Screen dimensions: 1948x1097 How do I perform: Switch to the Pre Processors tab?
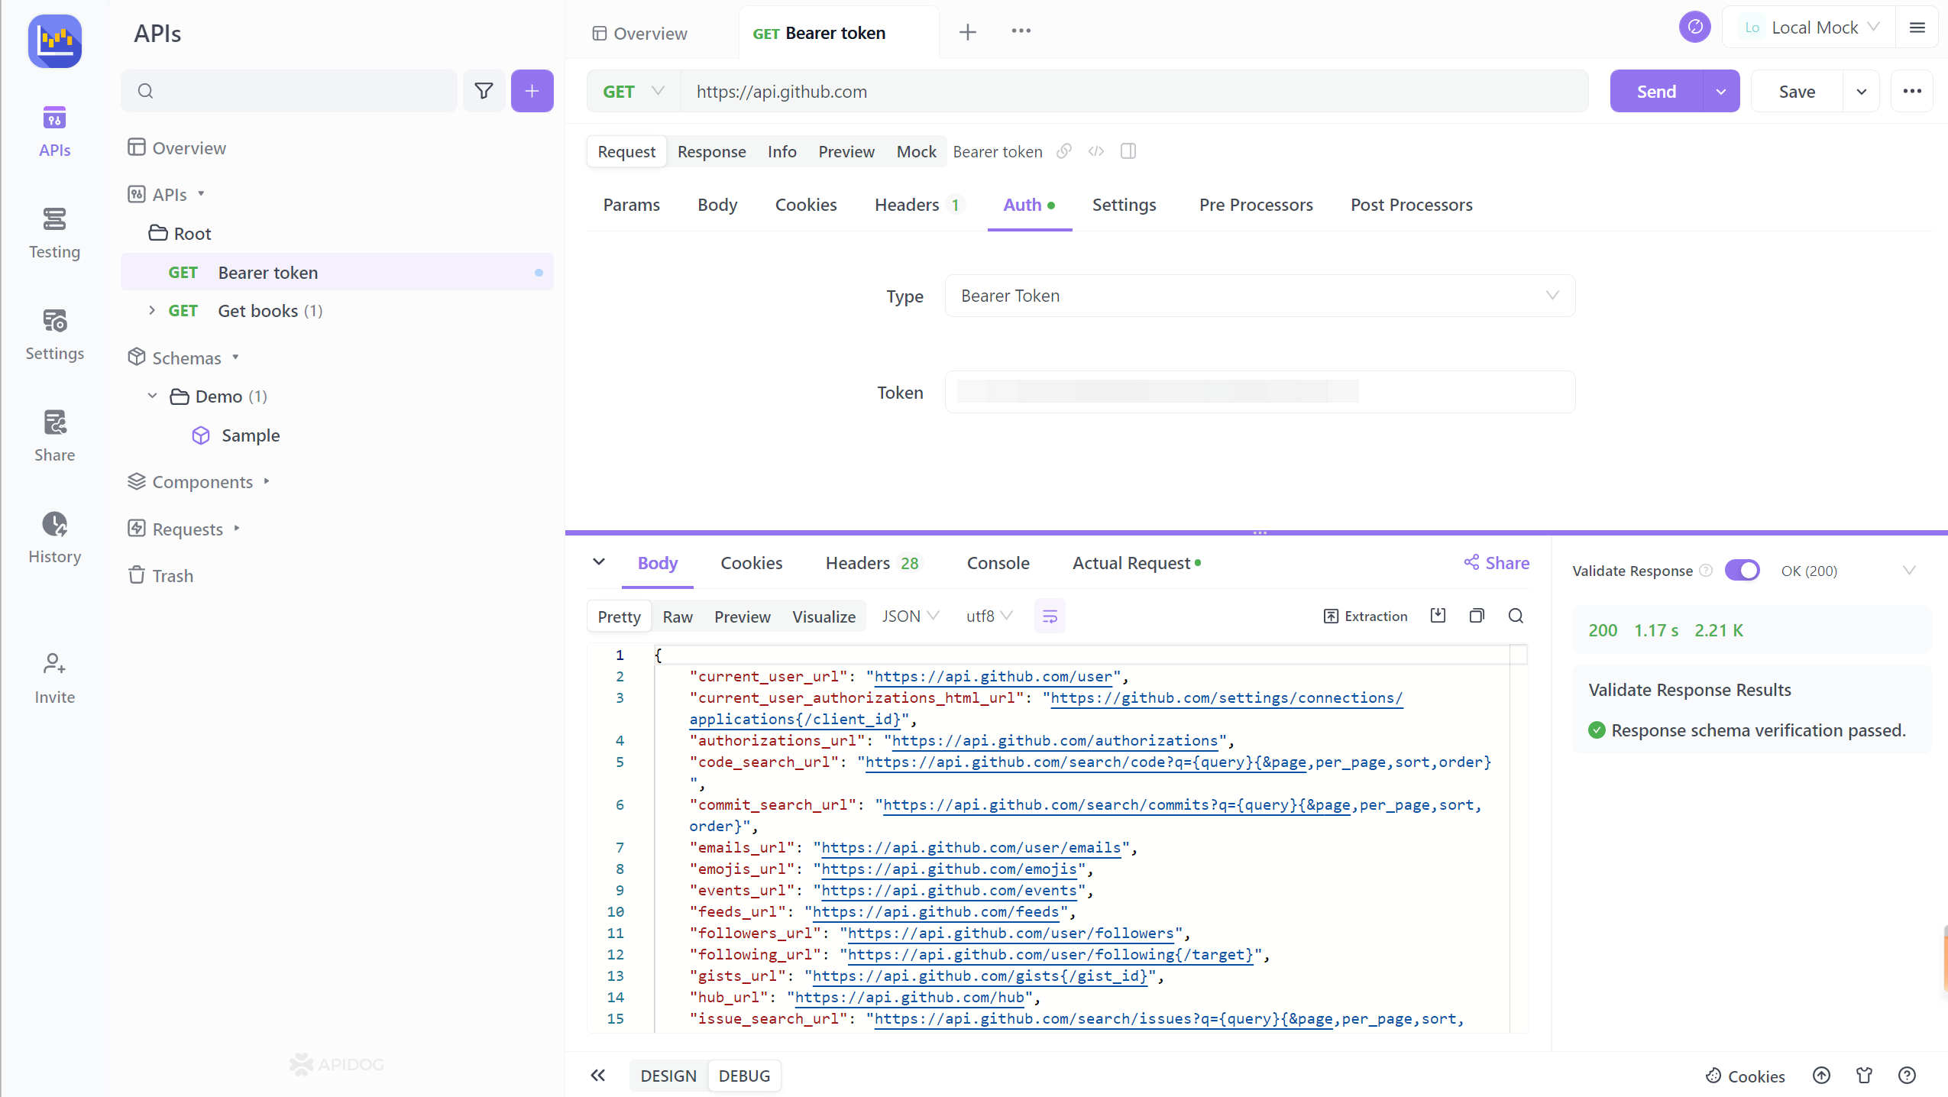(x=1255, y=205)
